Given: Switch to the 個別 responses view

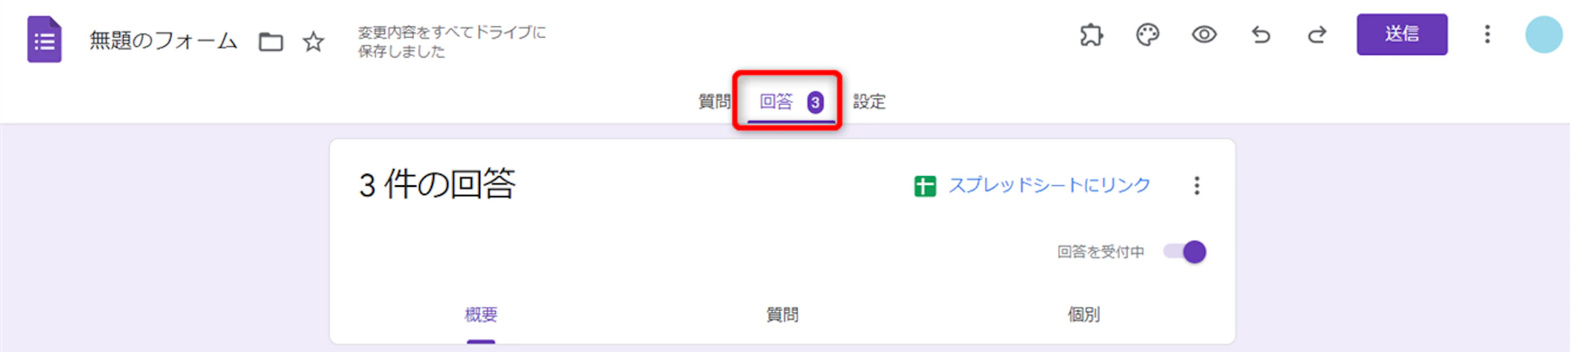Looking at the screenshot, I should point(1084,315).
